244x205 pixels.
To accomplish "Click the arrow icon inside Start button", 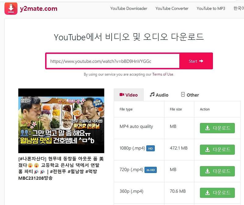I will (201, 61).
